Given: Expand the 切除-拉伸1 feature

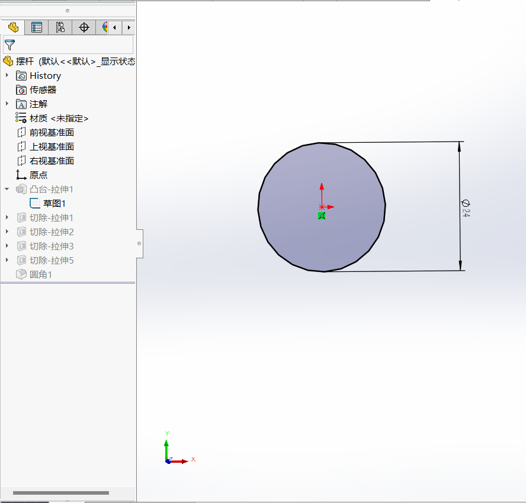Looking at the screenshot, I should pos(7,217).
